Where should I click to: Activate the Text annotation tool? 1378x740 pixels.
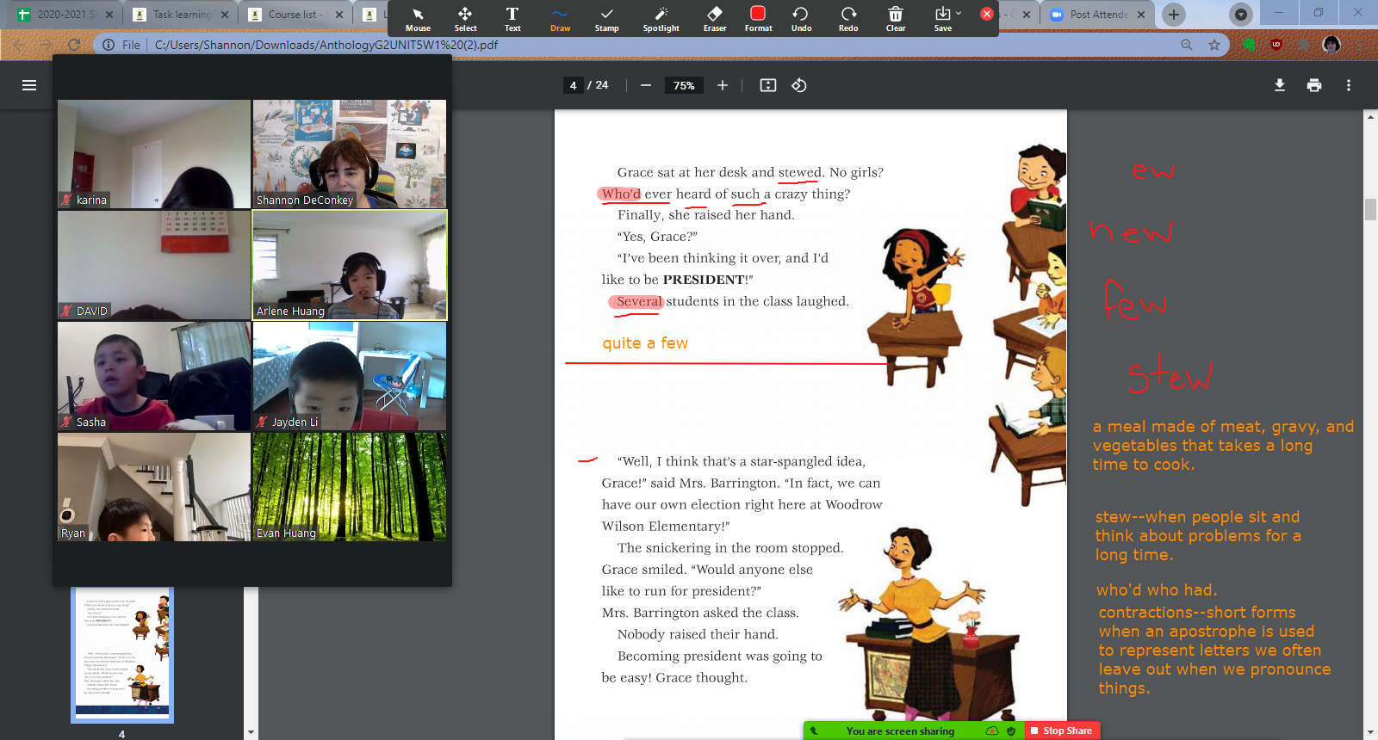[x=512, y=19]
